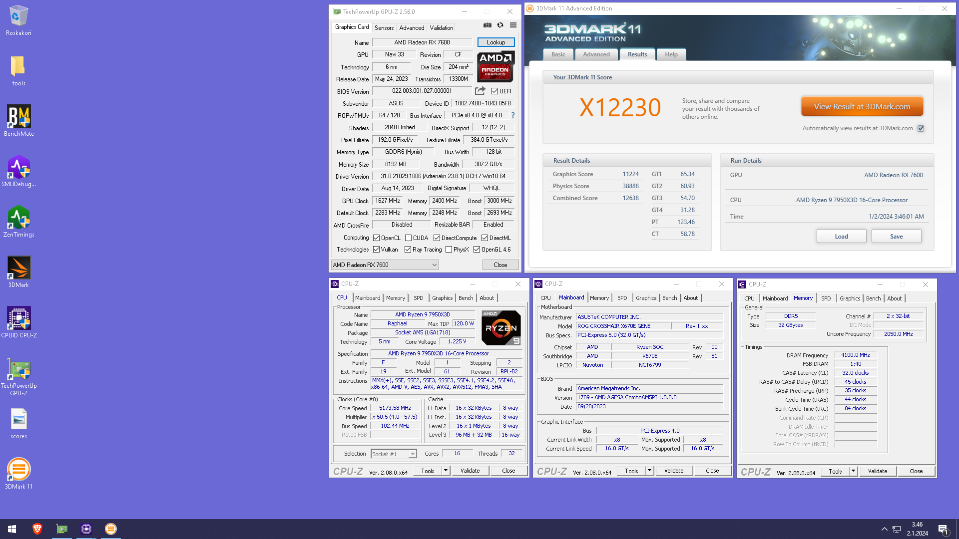
Task: Open the scores file on desktop
Action: click(x=18, y=423)
